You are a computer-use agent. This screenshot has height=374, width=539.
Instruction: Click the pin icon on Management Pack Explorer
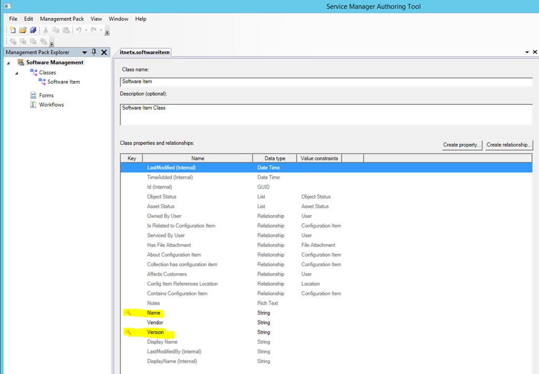point(94,52)
